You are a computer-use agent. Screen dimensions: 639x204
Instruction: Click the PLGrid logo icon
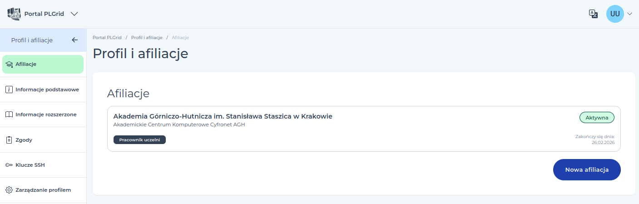pos(15,14)
